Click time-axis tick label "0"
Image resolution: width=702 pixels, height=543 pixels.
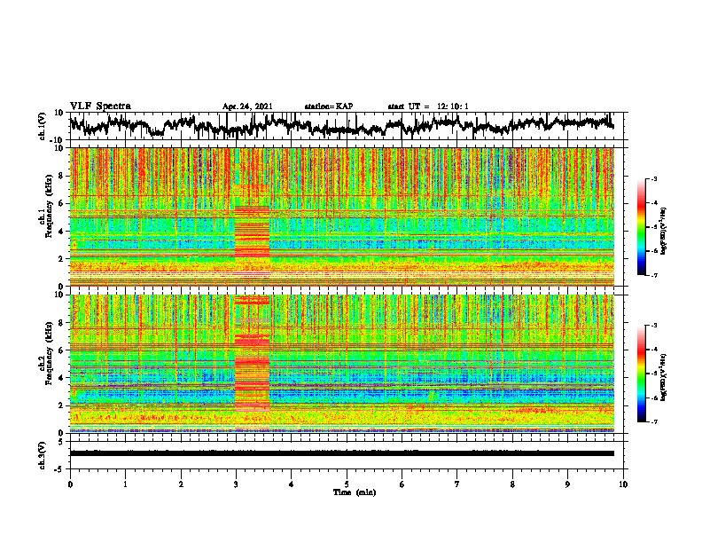(x=70, y=484)
